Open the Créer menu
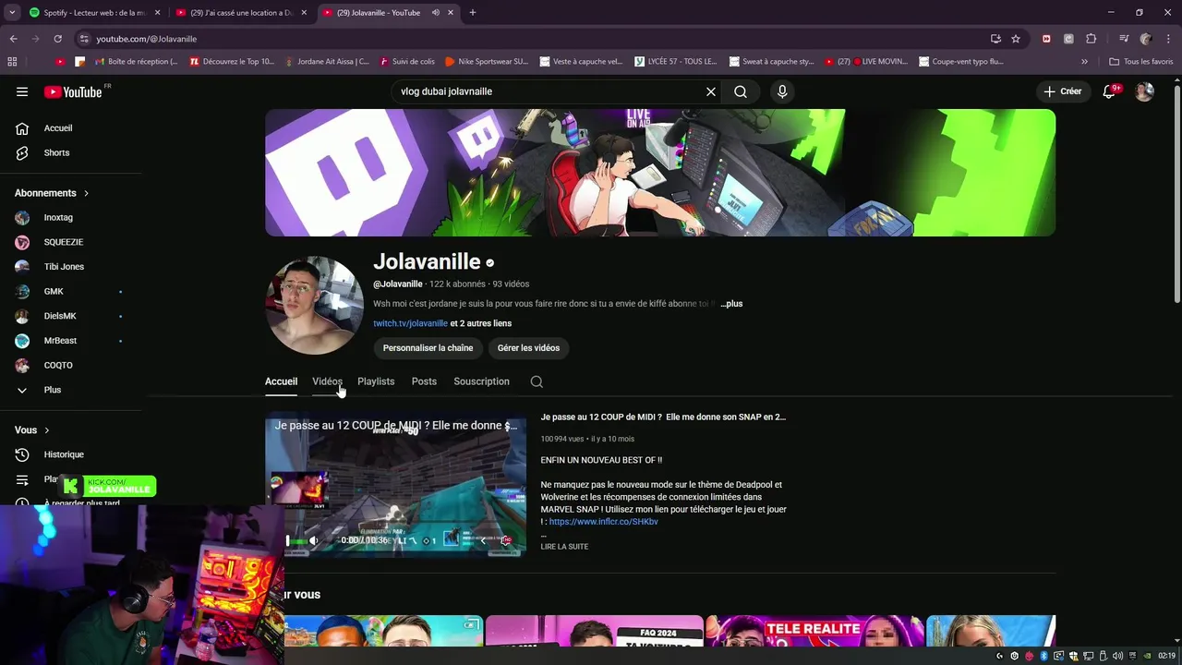This screenshot has height=665, width=1182. click(x=1062, y=91)
